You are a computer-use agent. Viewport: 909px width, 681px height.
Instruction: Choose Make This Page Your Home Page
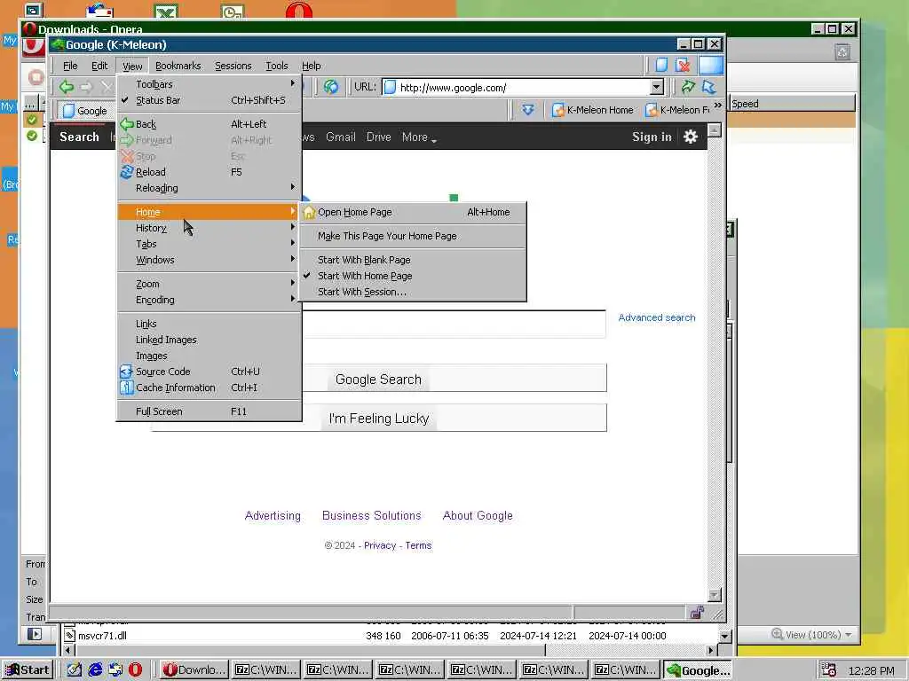click(413, 236)
